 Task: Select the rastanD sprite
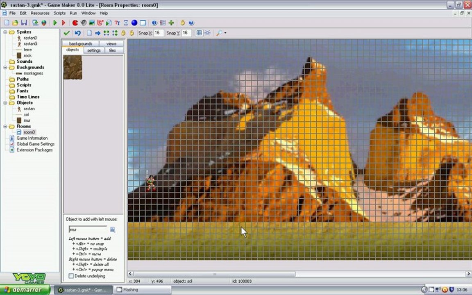click(30, 38)
